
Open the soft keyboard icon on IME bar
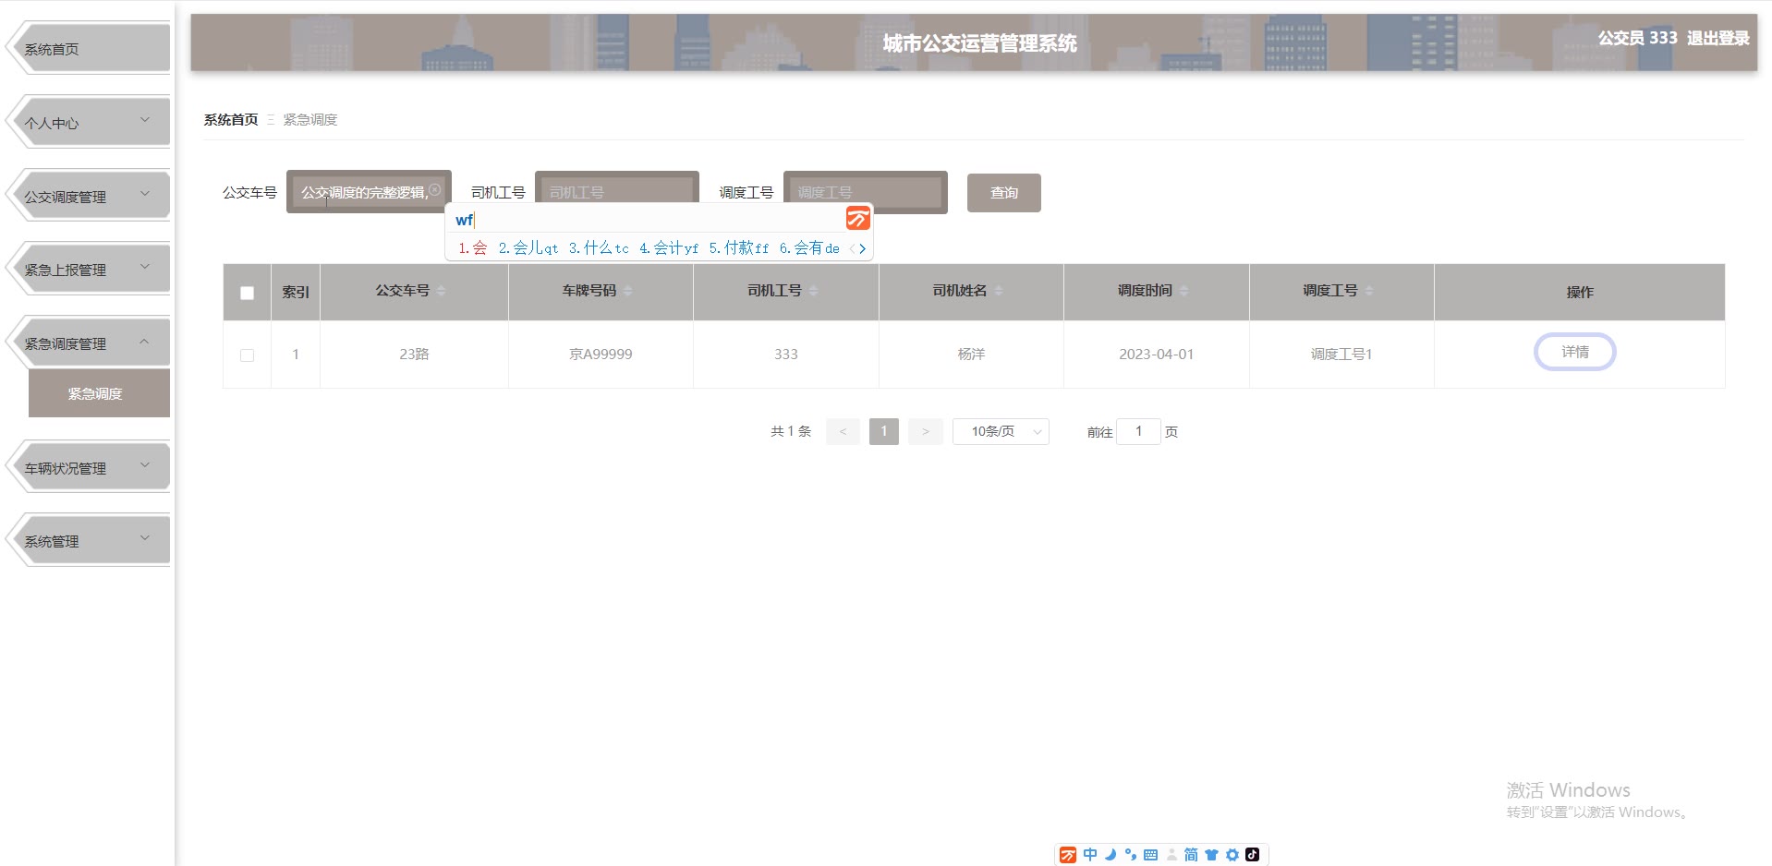coord(1150,855)
